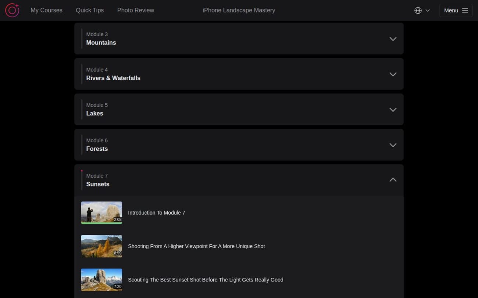Click the Menu button
Image resolution: width=478 pixels, height=298 pixels.
(x=456, y=10)
